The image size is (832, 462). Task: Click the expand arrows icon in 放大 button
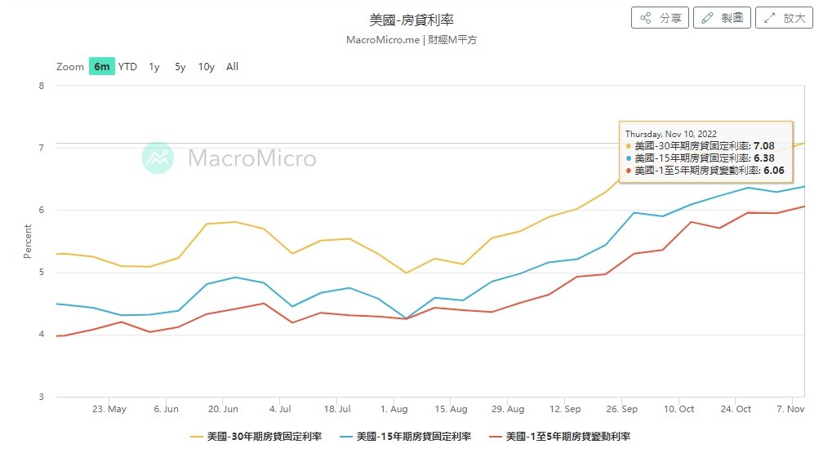point(769,18)
